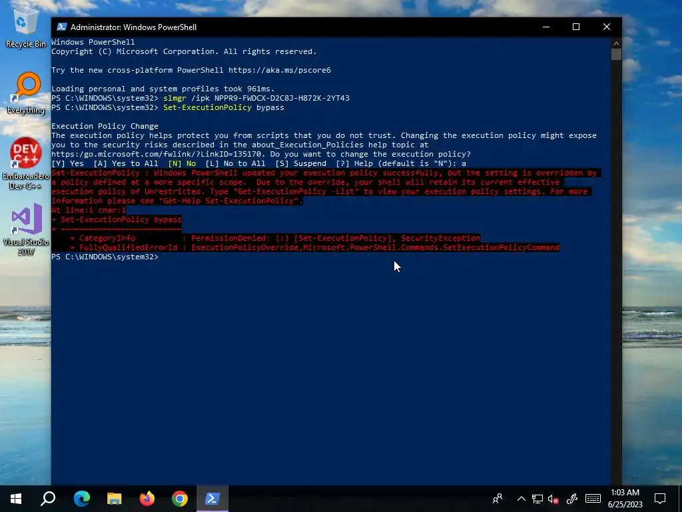This screenshot has width=682, height=512.
Task: Click the last PS C:\WINDOWS\system32> prompt
Action: 105,257
